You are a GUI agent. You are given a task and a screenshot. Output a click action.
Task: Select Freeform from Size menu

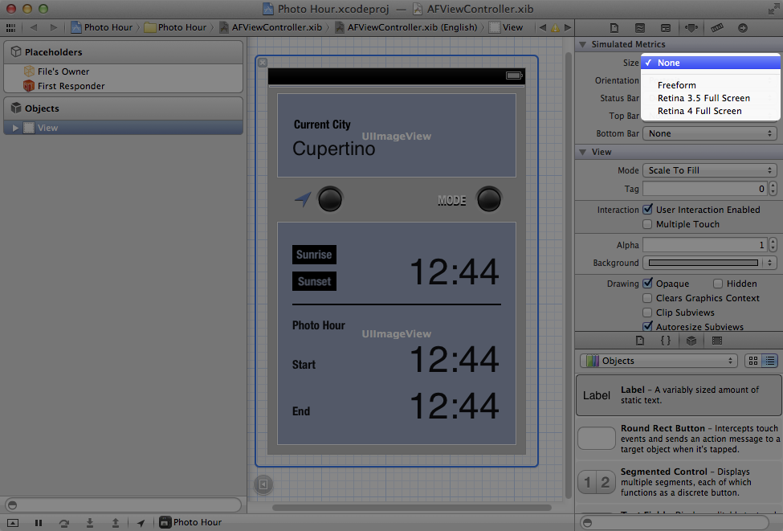(x=677, y=85)
